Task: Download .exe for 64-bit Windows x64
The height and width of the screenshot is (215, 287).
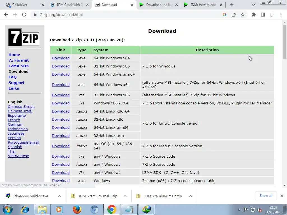Action: point(61,58)
